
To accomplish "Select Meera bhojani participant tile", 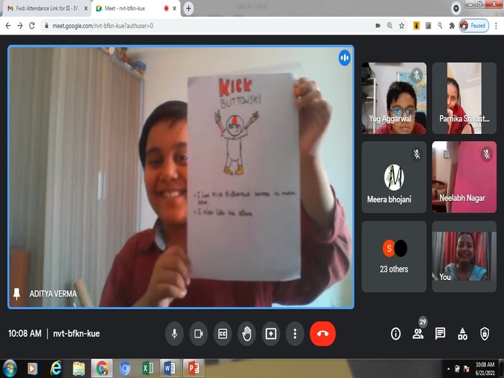I will coord(394,177).
